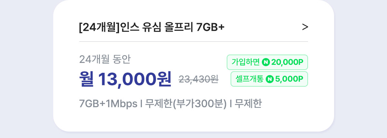
Task: Click the 24개월 동안 duration label
Action: pos(105,59)
